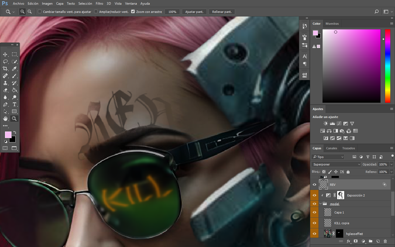This screenshot has width=395, height=247.
Task: Click the Zoom Out icon in options bar
Action: [x=30, y=12]
